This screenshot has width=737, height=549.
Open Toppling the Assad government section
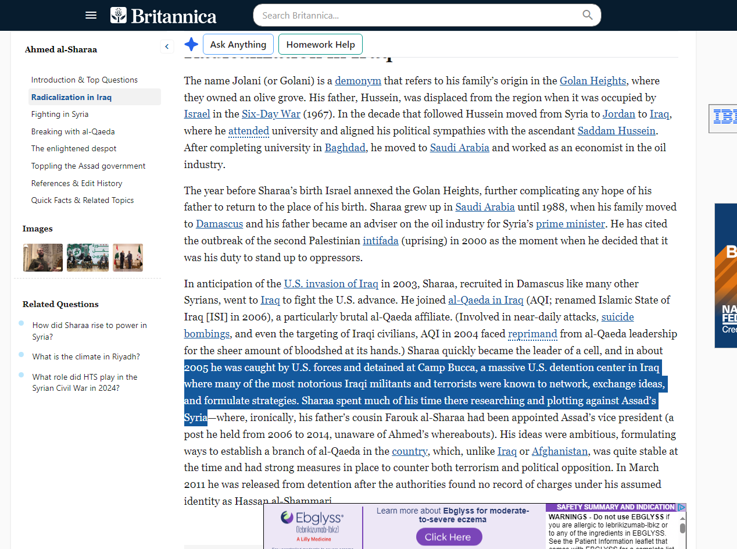coord(88,166)
